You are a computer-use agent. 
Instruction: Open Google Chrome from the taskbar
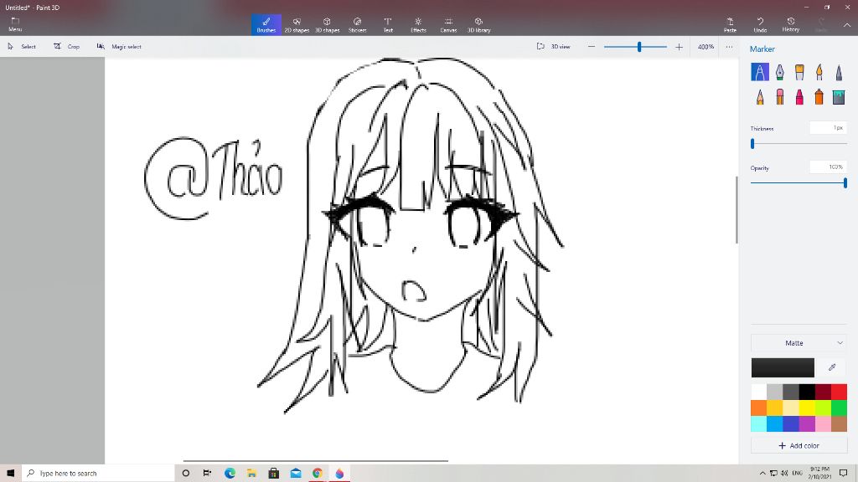click(318, 474)
